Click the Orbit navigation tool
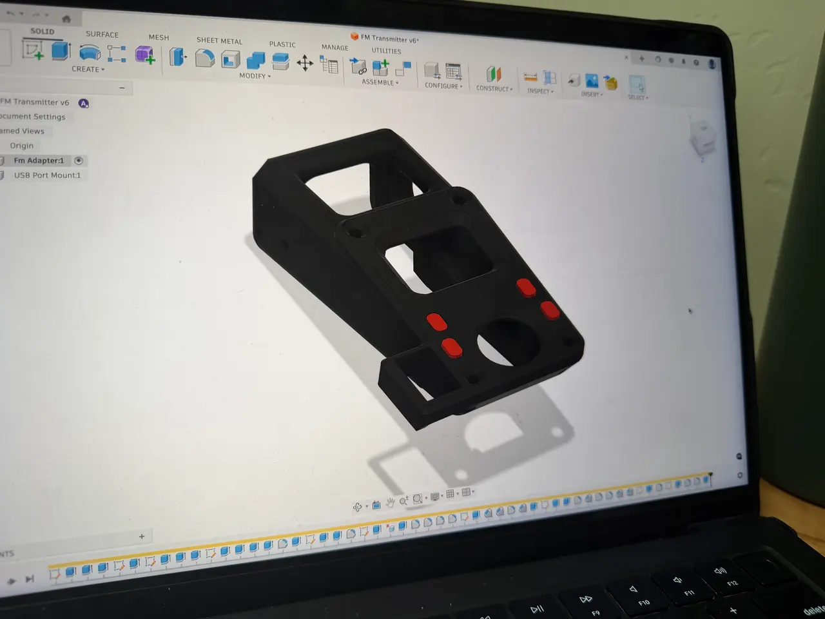Screen dimensions: 825x619 pyautogui.click(x=358, y=506)
